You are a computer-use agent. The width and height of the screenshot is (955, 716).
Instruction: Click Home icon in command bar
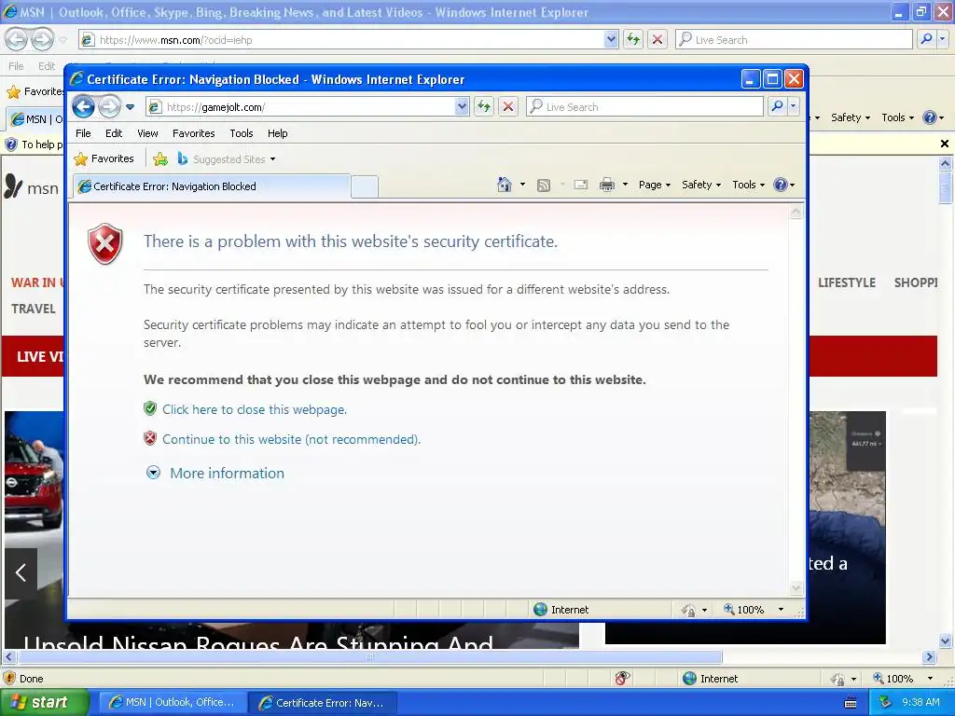[505, 185]
